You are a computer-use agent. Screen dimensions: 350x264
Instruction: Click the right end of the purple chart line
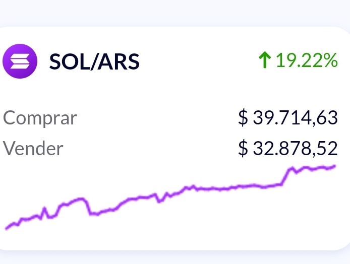[334, 166]
